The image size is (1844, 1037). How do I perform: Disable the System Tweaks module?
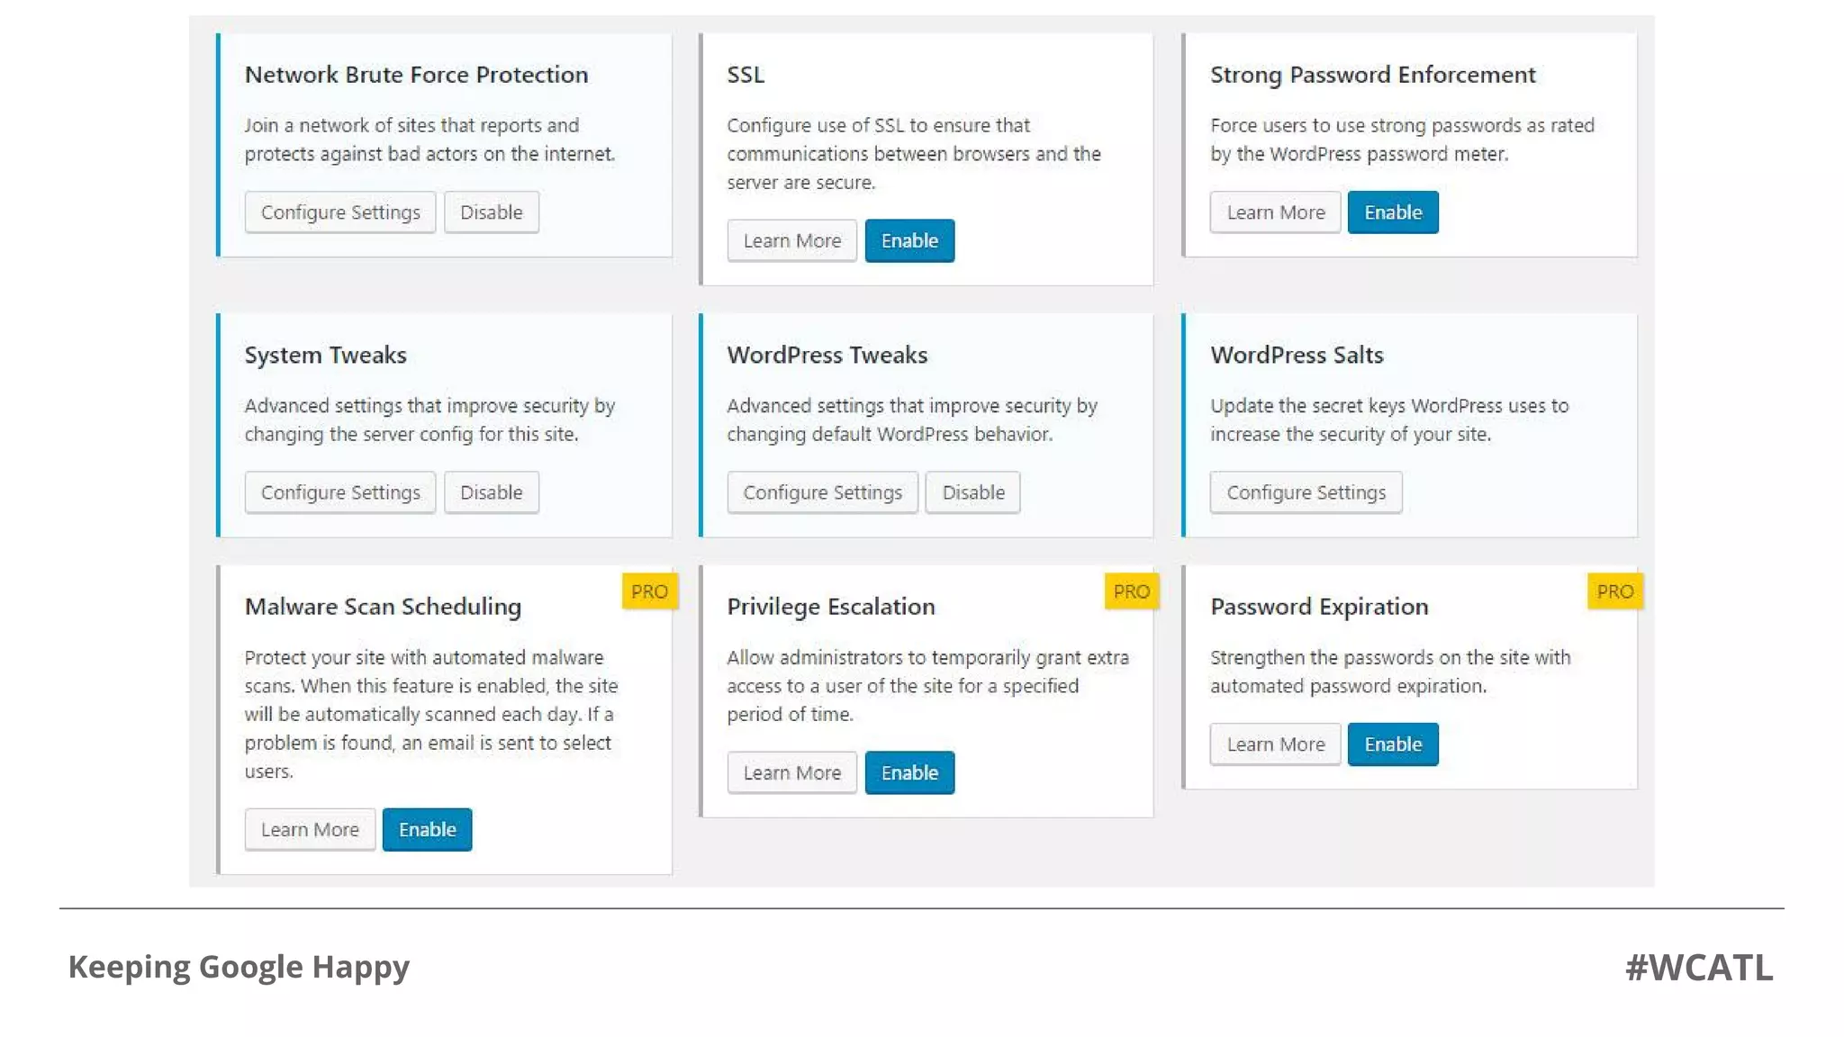coord(491,492)
